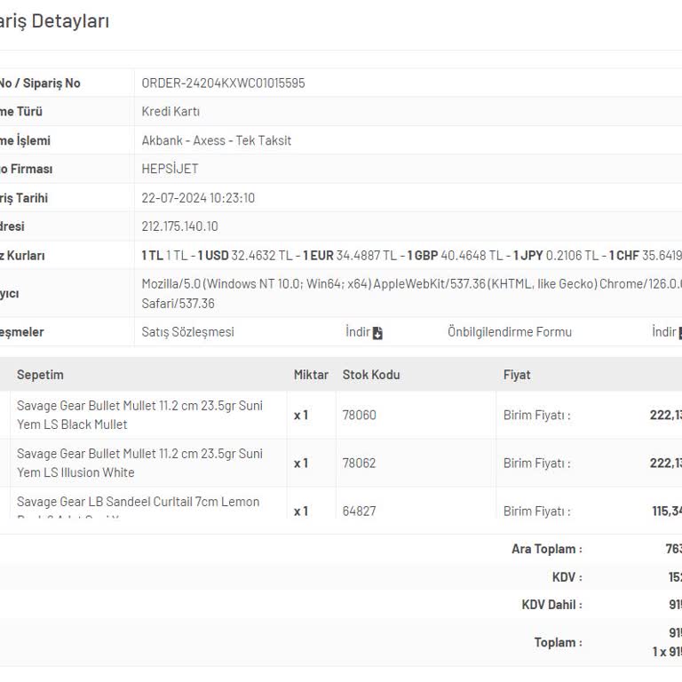Screen dimensions: 682x682
Task: Click the Miktar column header
Action: [311, 375]
